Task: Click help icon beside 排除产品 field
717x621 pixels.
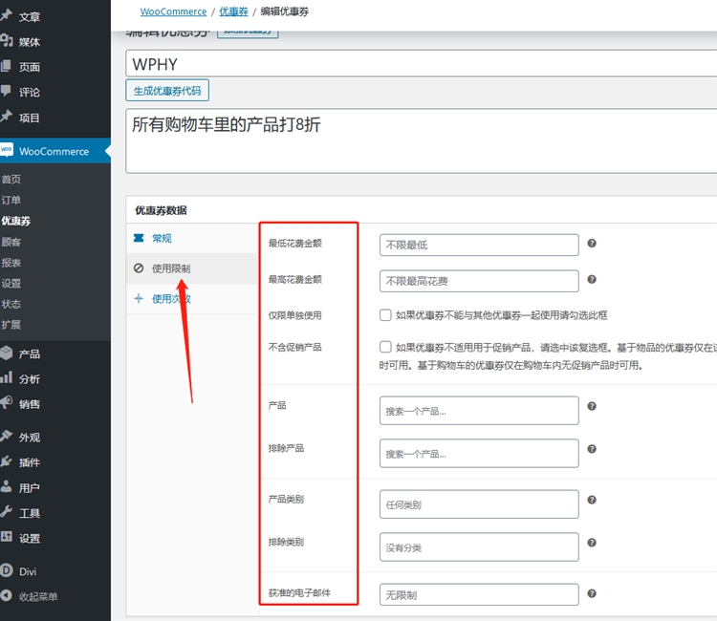Action: [592, 449]
